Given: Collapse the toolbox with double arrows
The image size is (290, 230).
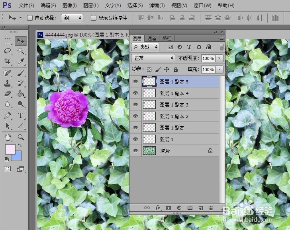Looking at the screenshot, I should (3, 27).
